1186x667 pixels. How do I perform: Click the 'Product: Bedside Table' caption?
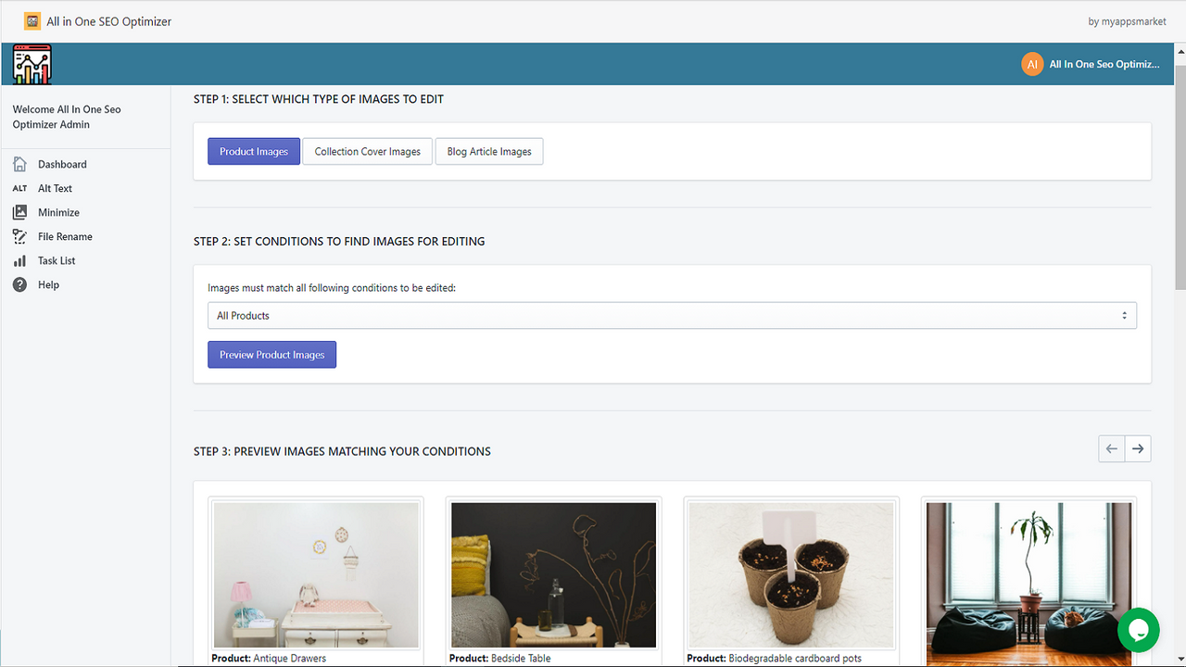(500, 658)
